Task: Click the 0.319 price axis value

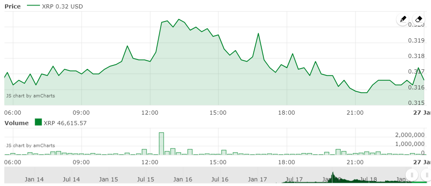Action: 417,41
